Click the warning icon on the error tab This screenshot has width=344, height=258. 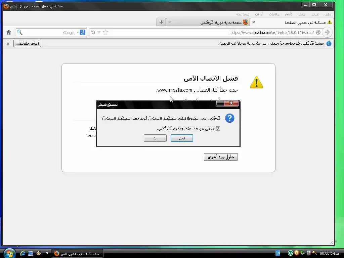coord(329,22)
